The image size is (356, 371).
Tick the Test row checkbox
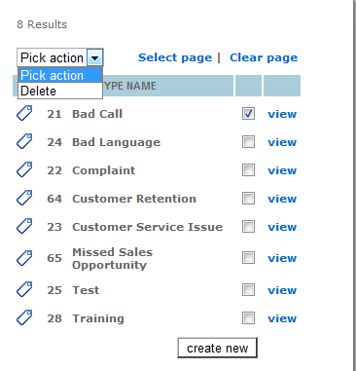[248, 290]
